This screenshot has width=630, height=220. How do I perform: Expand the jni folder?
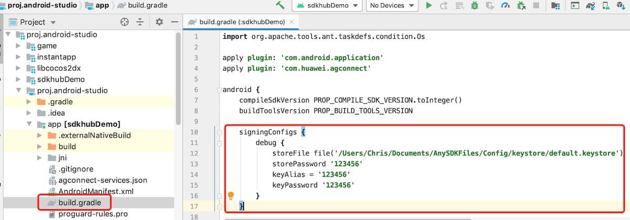coord(39,158)
